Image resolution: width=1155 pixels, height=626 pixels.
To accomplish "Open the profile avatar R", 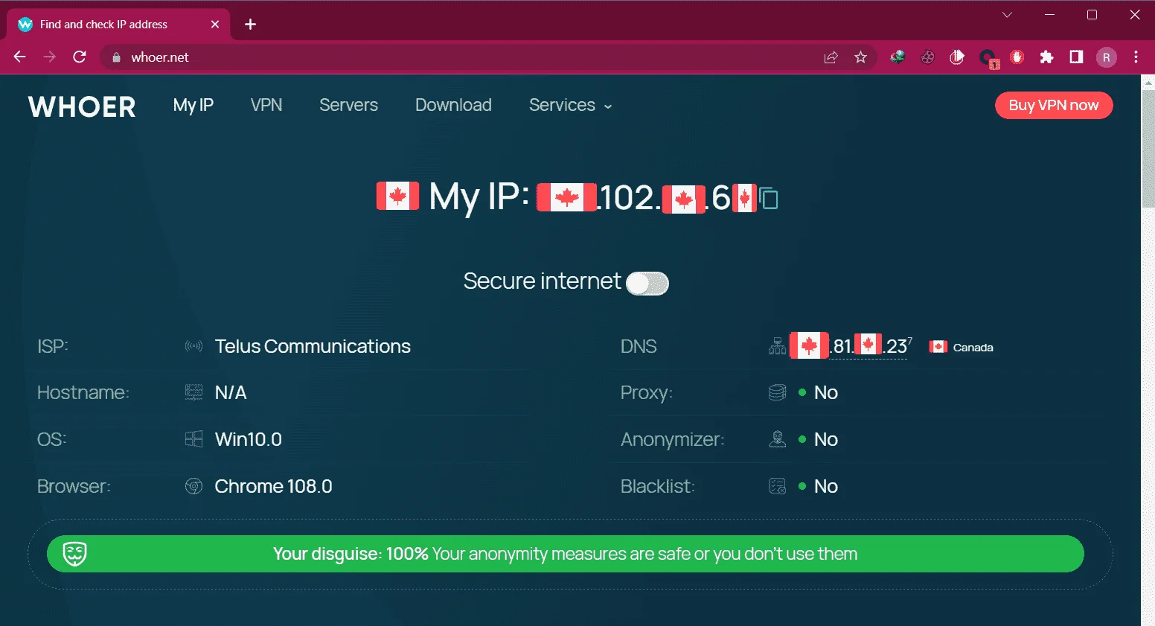I will (x=1107, y=57).
